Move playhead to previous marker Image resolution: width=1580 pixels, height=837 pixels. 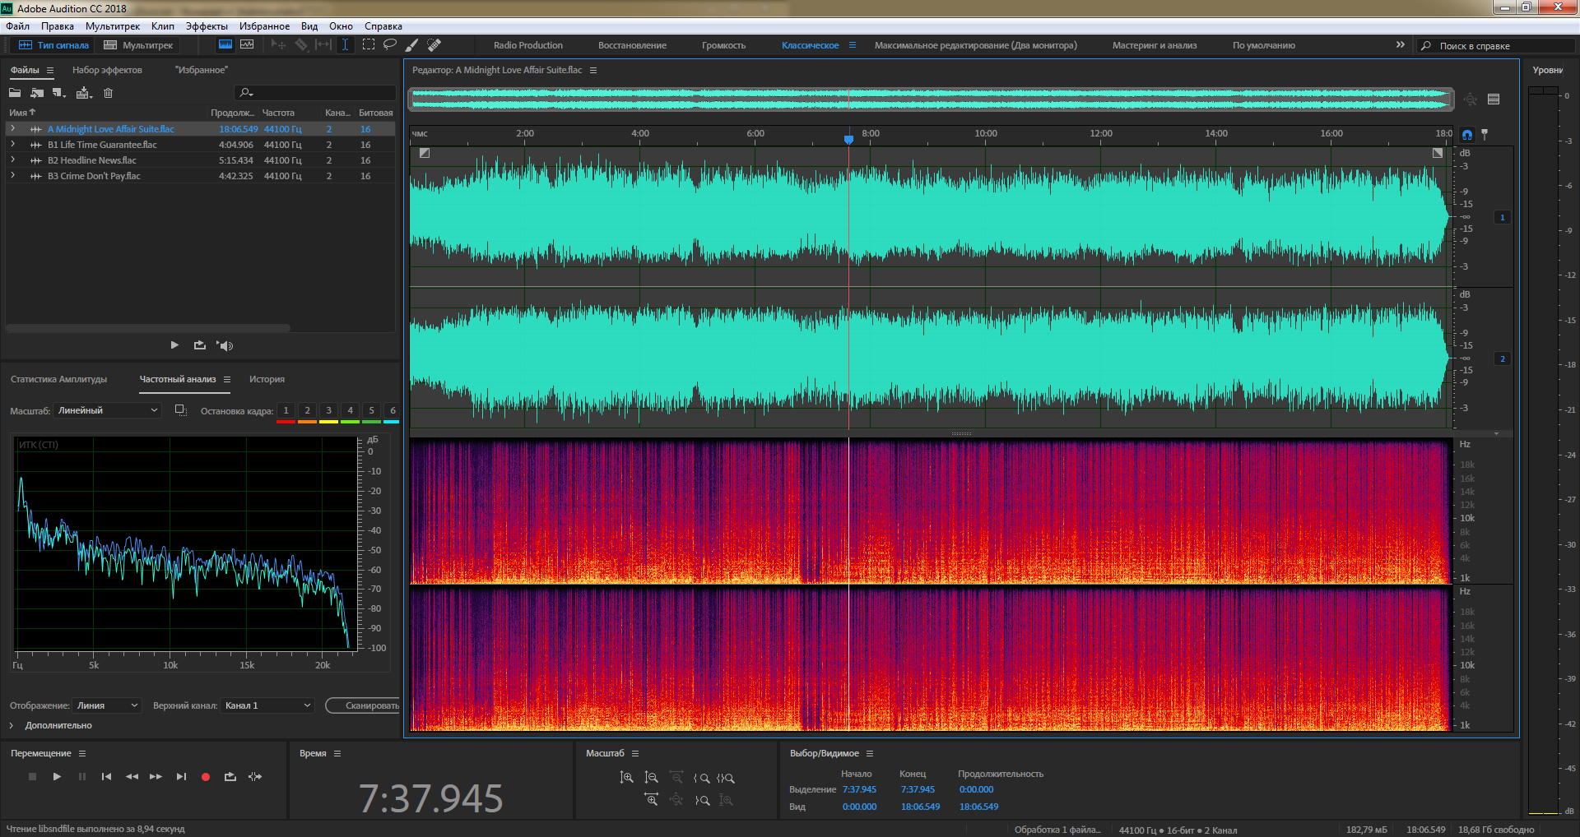click(106, 777)
